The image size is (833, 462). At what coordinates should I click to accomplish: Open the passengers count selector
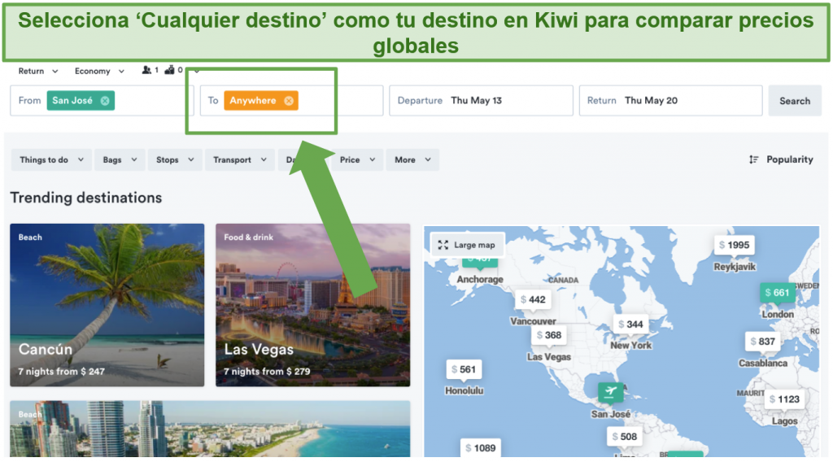click(150, 70)
